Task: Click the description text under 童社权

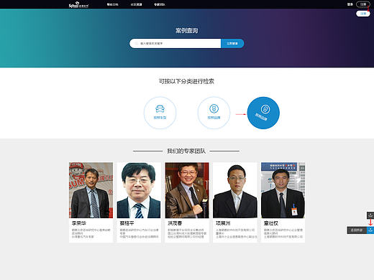Action: pos(283,233)
